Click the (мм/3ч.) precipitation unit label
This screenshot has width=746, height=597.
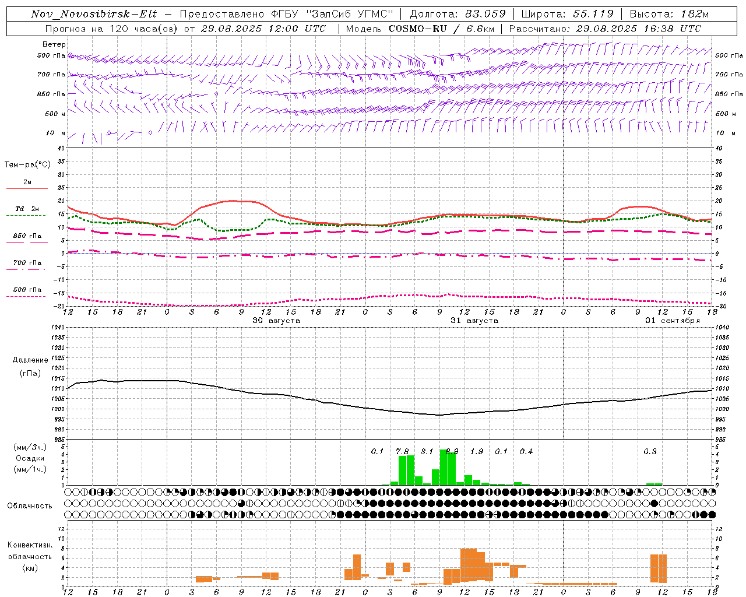pos(30,448)
